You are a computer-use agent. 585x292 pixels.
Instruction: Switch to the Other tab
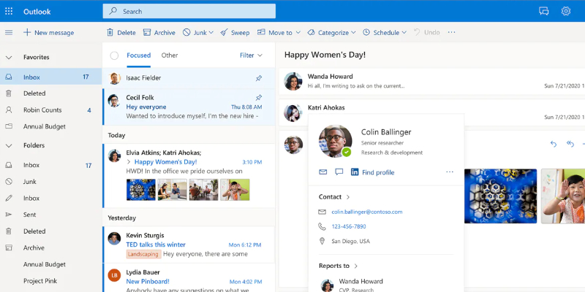170,55
